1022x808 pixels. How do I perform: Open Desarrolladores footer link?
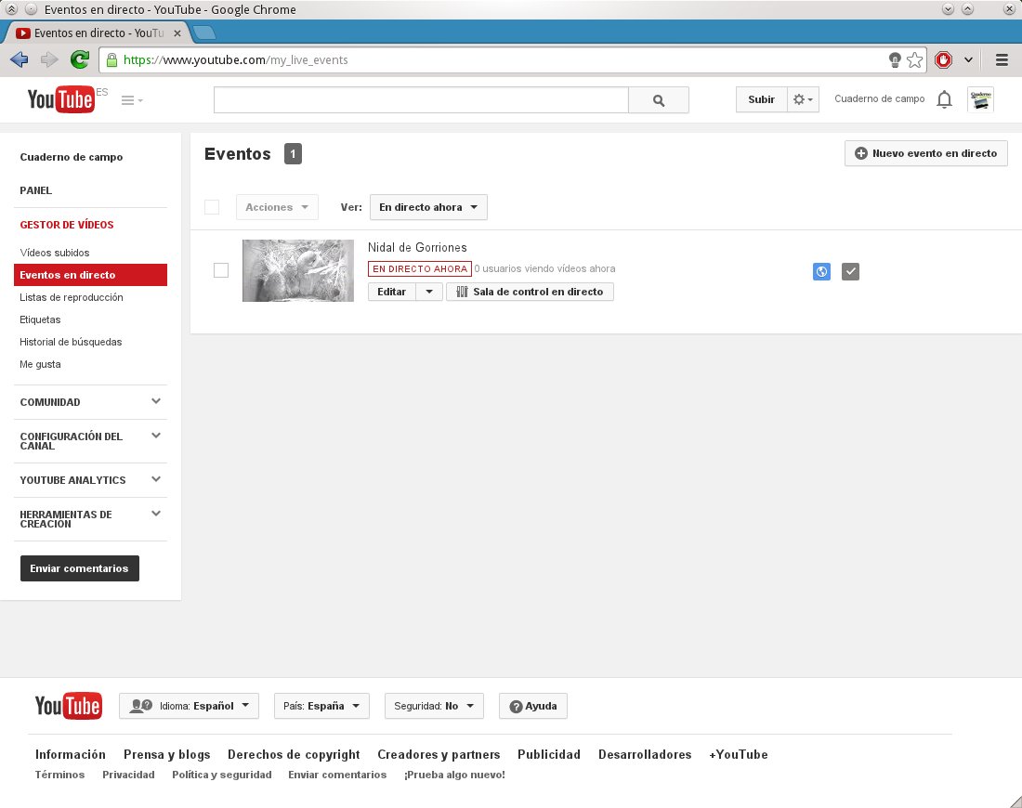[645, 754]
